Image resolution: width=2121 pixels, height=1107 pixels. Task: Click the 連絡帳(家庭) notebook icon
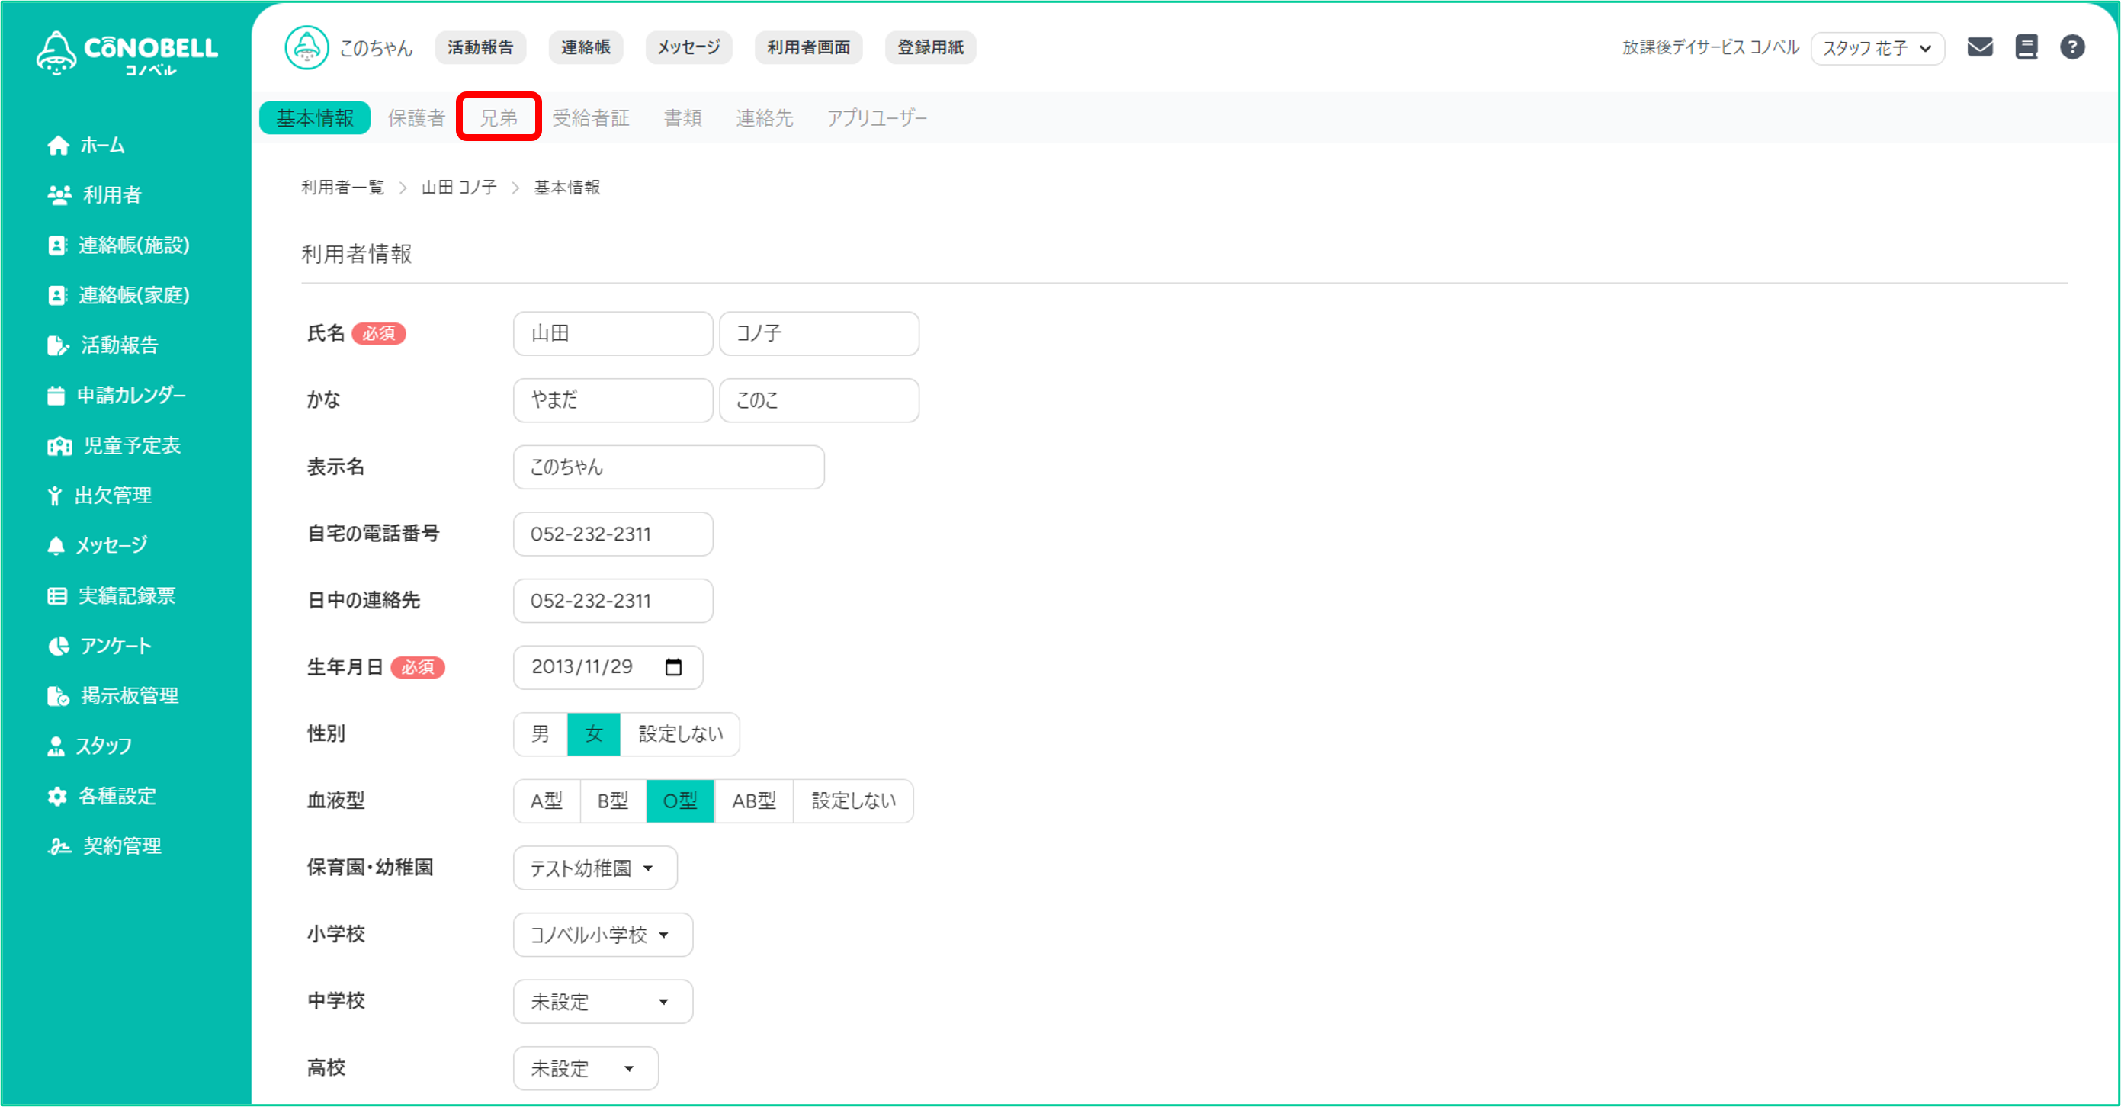coord(57,296)
